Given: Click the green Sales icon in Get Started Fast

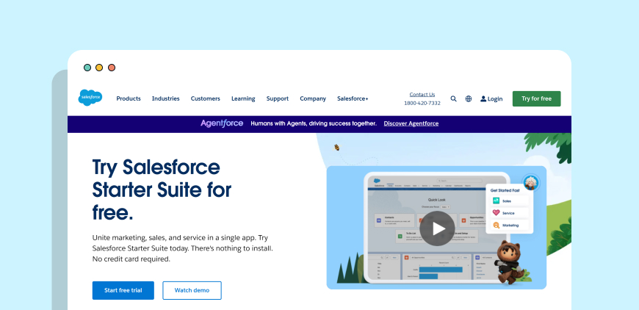Looking at the screenshot, I should pos(496,201).
